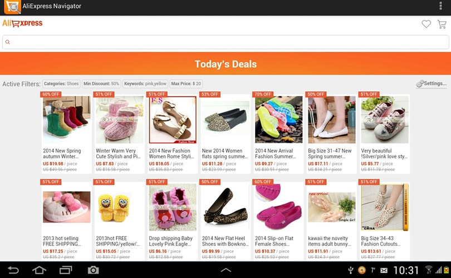Viewport: 451px width, 278px height.
Task: Open the colorful boots product thumbnail
Action: point(66,120)
